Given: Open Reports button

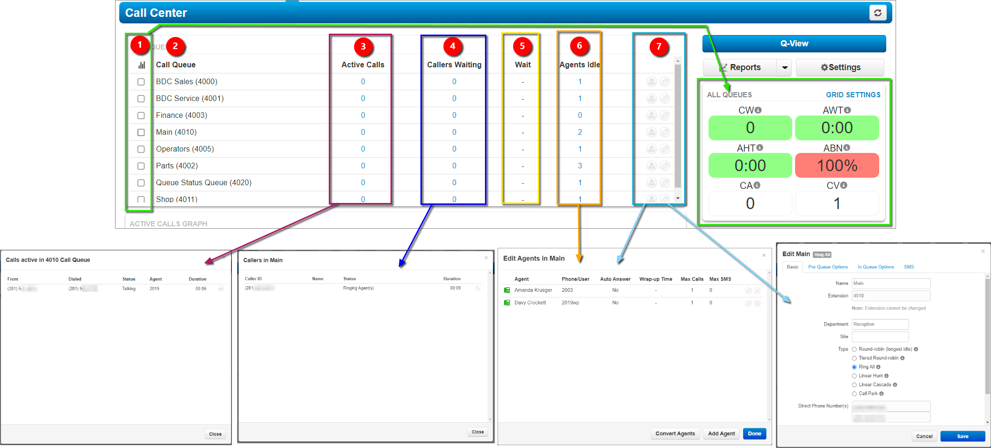Looking at the screenshot, I should pyautogui.click(x=740, y=68).
